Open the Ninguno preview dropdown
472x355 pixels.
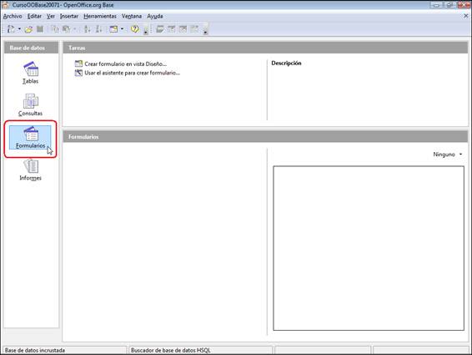tap(448, 155)
